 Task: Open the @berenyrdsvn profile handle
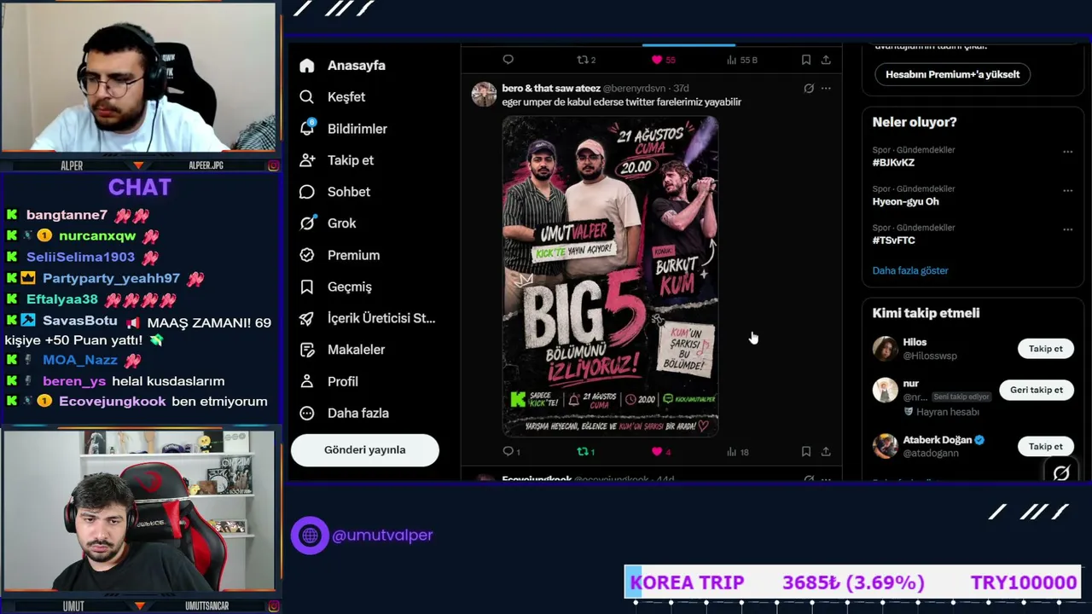point(634,88)
